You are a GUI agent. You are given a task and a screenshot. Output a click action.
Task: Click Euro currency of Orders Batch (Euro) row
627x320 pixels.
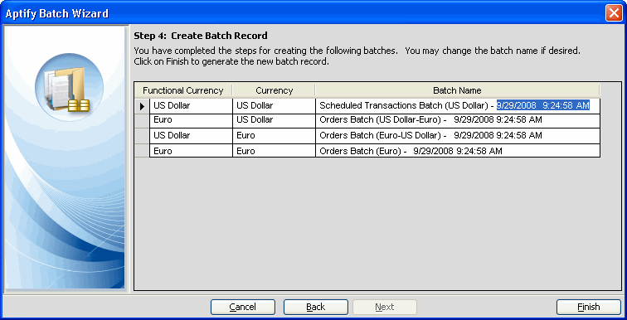click(x=274, y=151)
